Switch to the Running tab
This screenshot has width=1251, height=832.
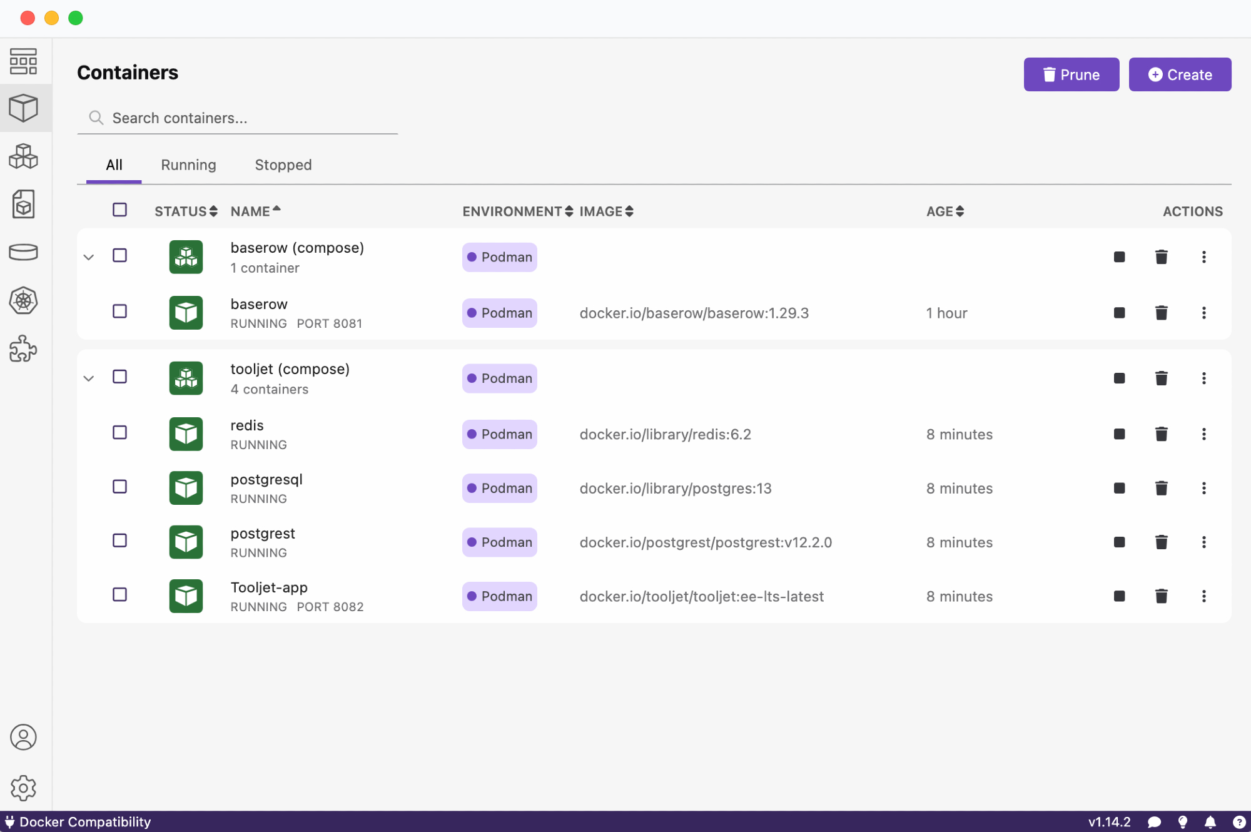(188, 165)
